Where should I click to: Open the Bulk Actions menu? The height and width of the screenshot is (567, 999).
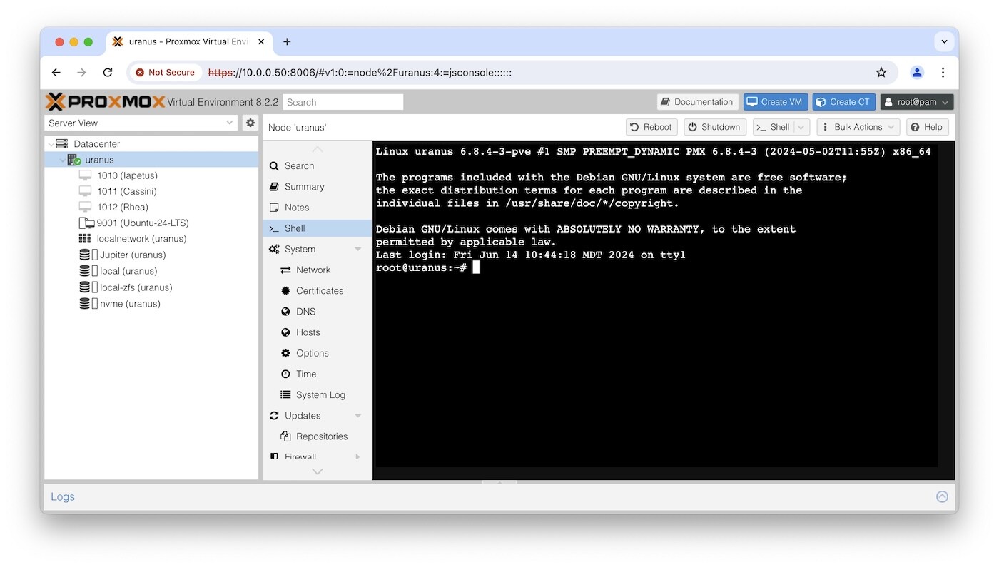pos(858,126)
